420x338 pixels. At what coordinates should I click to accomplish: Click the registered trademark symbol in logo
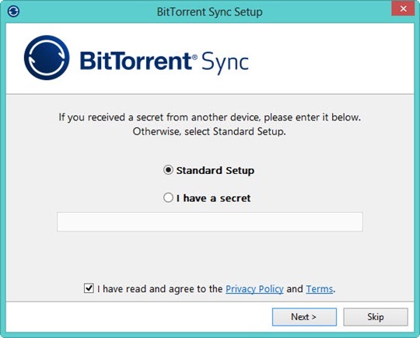coord(194,57)
